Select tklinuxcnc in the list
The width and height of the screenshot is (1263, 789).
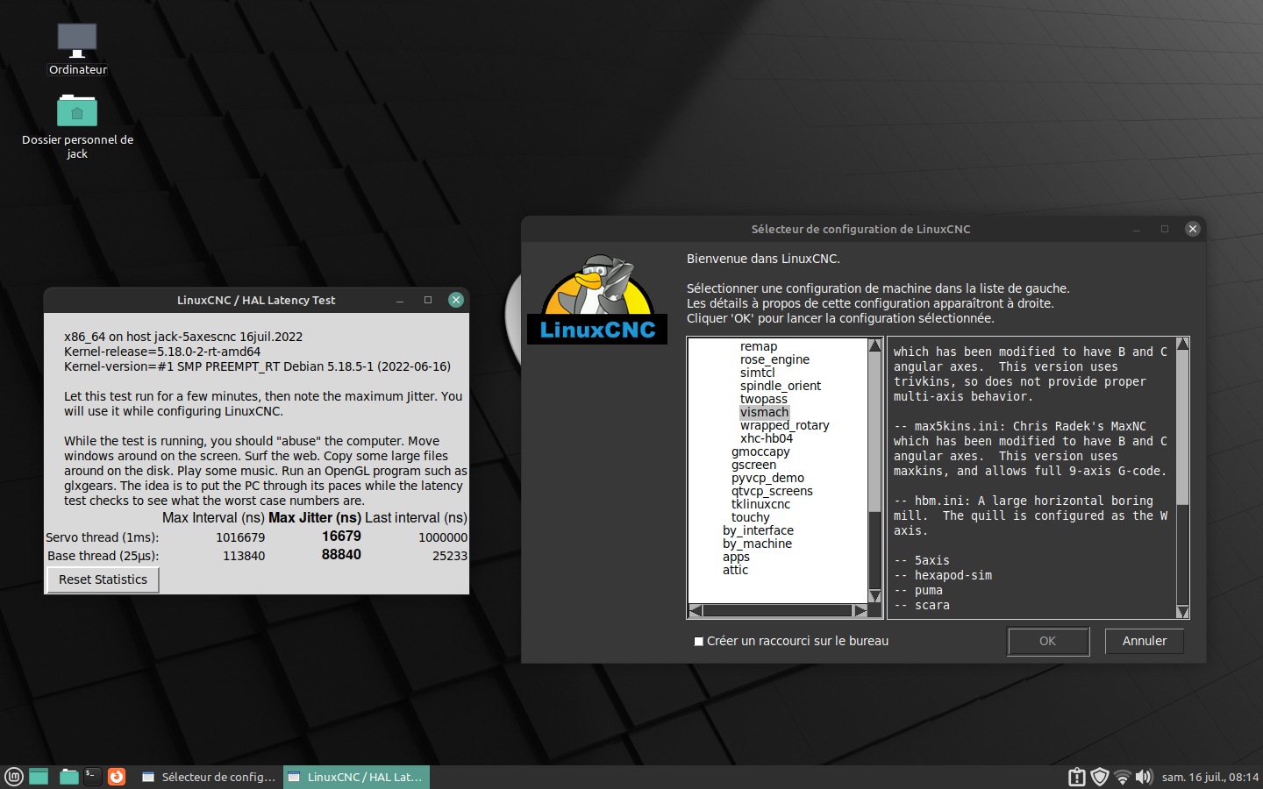[x=760, y=504]
